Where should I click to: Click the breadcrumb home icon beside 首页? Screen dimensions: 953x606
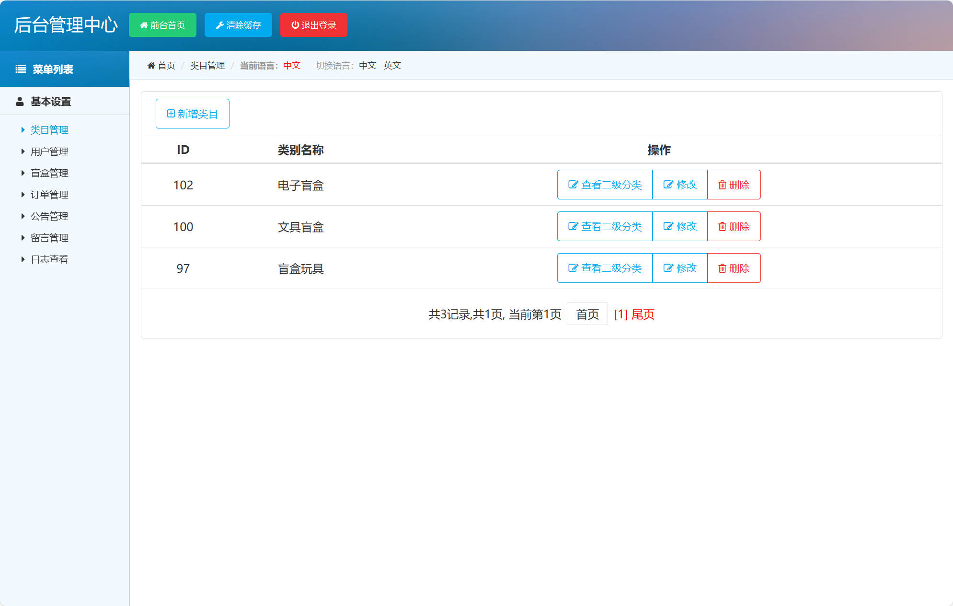[x=151, y=65]
